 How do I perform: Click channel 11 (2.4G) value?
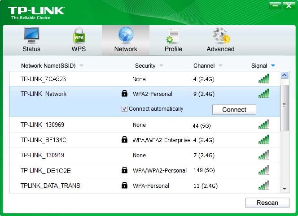point(206,186)
